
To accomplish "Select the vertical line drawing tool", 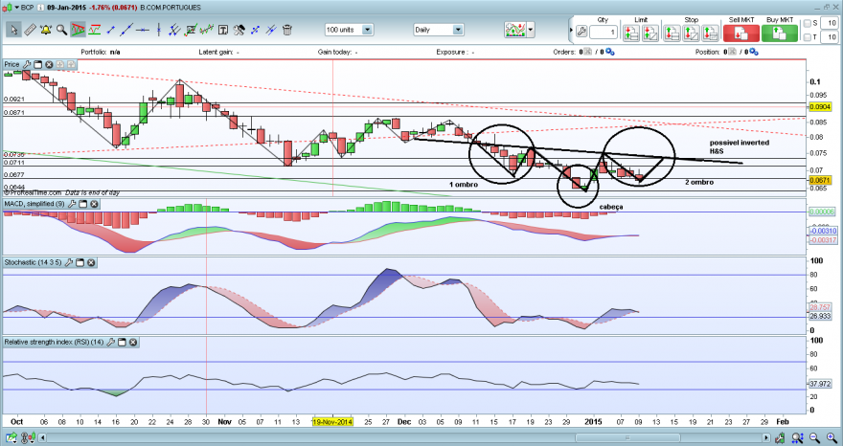I will [x=159, y=30].
